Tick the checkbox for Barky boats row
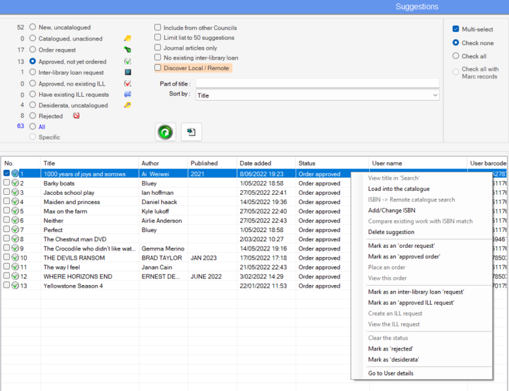This screenshot has height=391, width=509. [x=7, y=182]
